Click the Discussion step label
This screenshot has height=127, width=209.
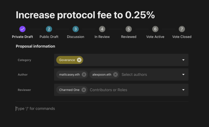pyautogui.click(x=76, y=37)
